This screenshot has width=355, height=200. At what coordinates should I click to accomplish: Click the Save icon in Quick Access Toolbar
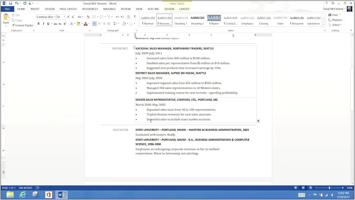(x=10, y=3)
